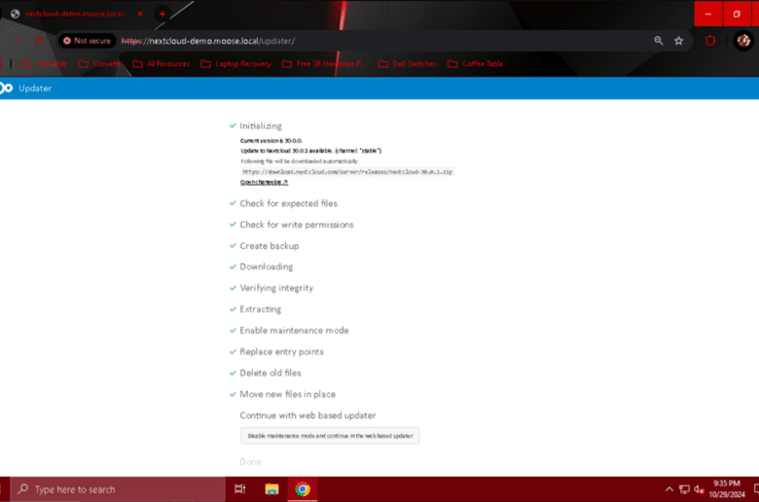The width and height of the screenshot is (759, 502).
Task: Click the Downloading step
Action: pos(267,267)
